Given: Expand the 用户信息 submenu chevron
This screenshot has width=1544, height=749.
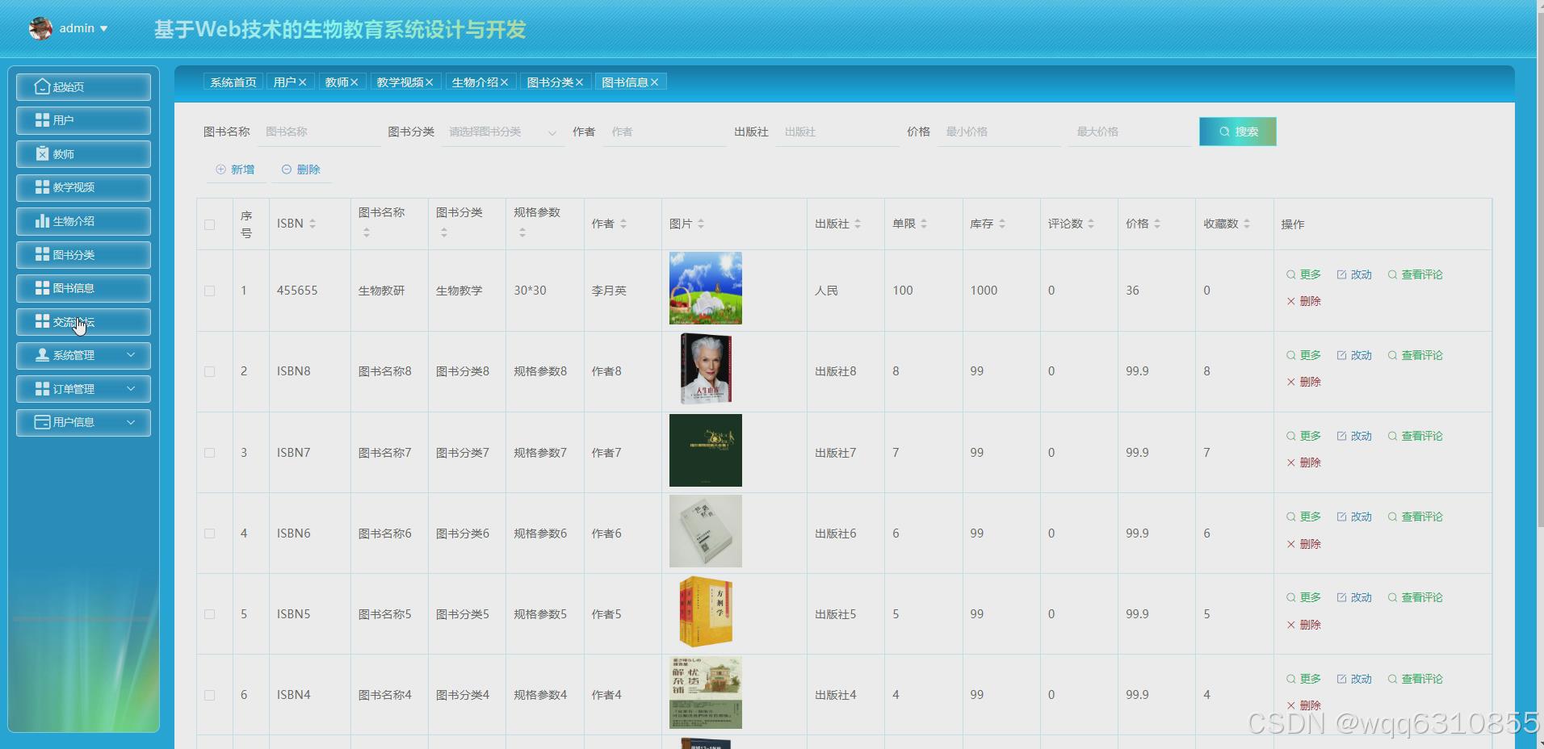Looking at the screenshot, I should 131,422.
